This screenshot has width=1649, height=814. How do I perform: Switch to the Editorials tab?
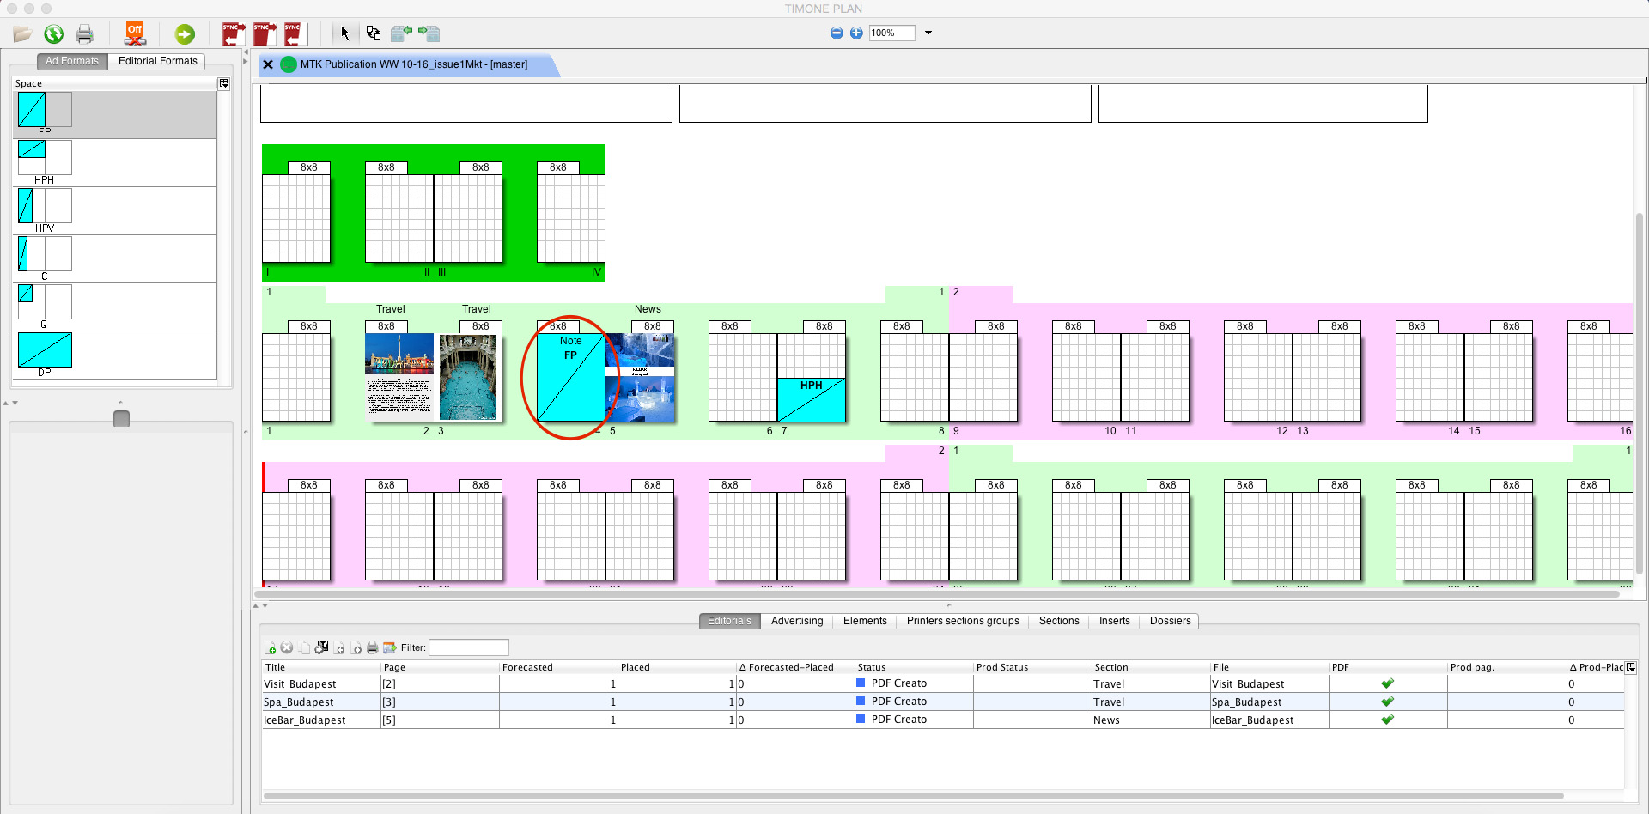(729, 621)
